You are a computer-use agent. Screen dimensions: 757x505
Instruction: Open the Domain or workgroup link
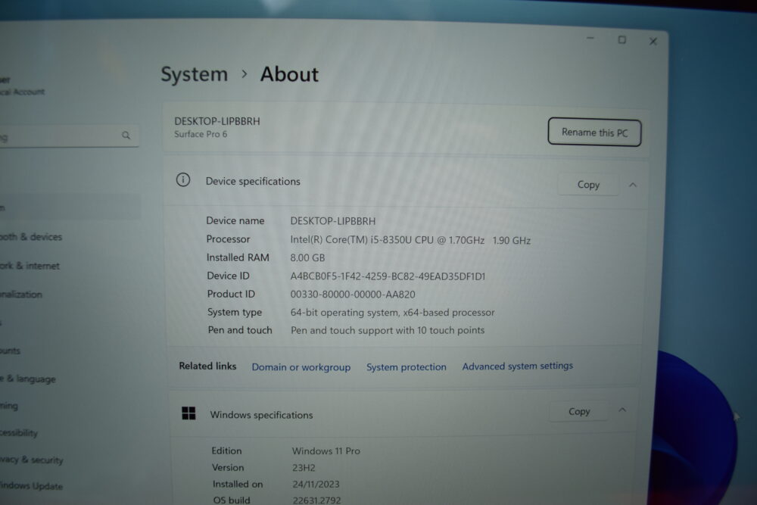301,367
